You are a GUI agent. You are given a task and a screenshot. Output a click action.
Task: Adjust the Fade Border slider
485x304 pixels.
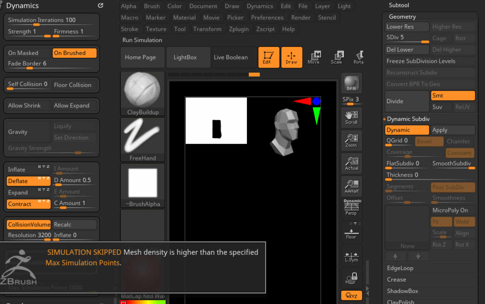coord(51,64)
